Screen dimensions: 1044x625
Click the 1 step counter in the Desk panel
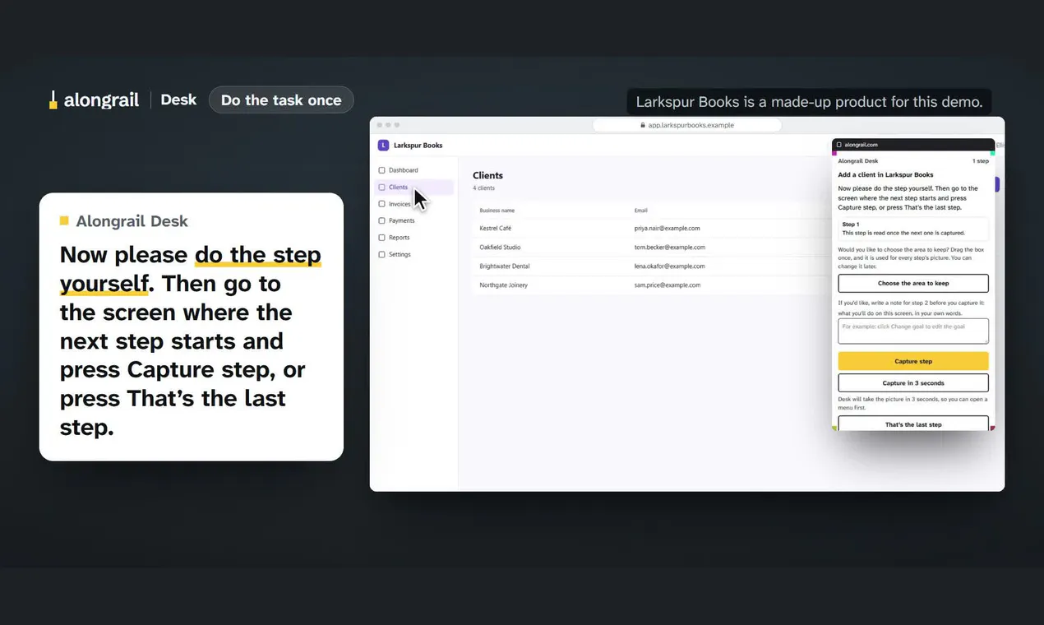[x=981, y=161]
